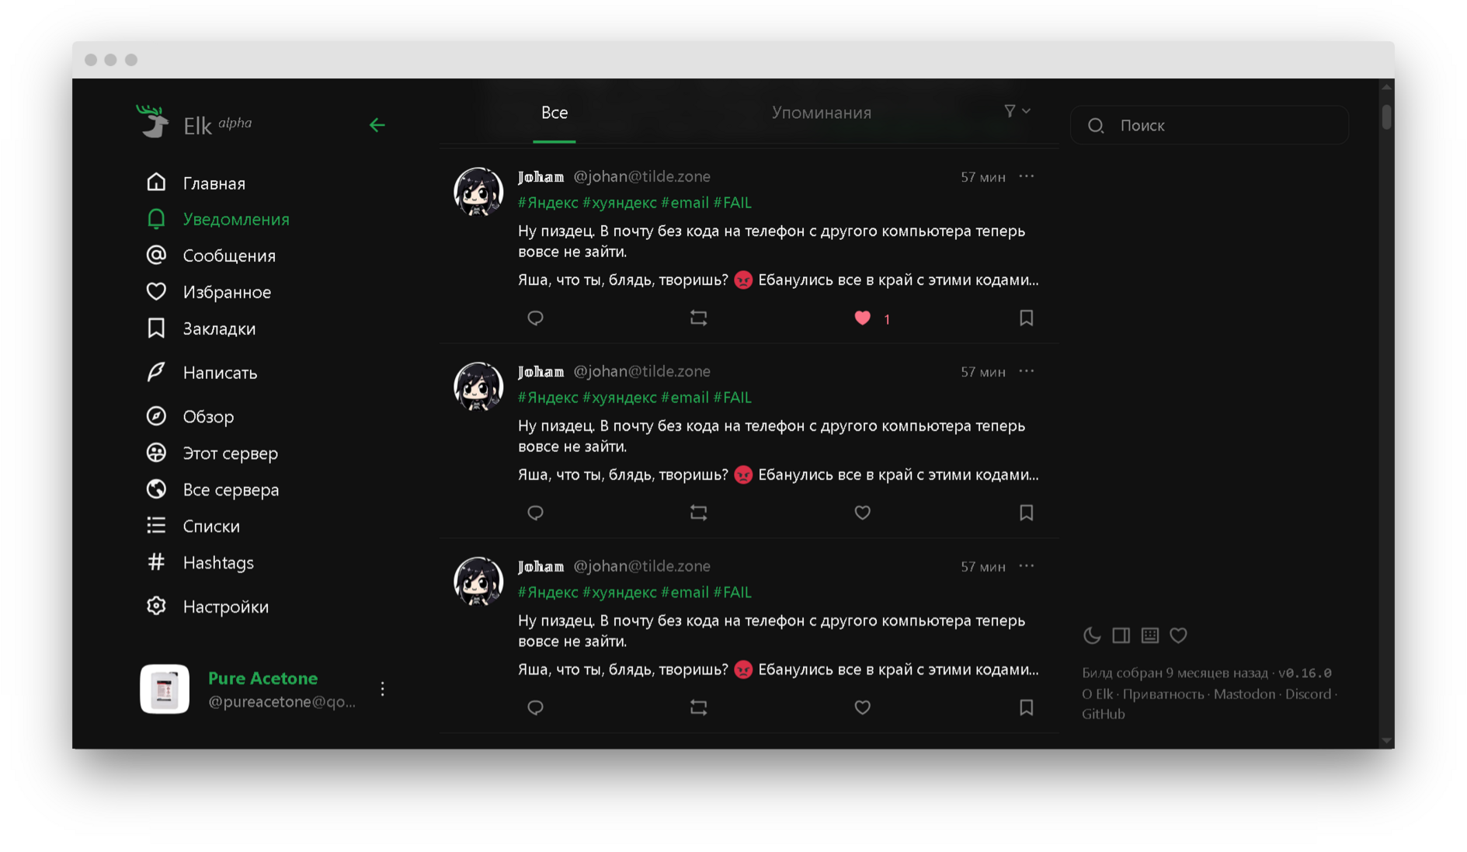Viewport: 1467px width, 852px height.
Task: Open the GitHub footer link
Action: click(1103, 715)
